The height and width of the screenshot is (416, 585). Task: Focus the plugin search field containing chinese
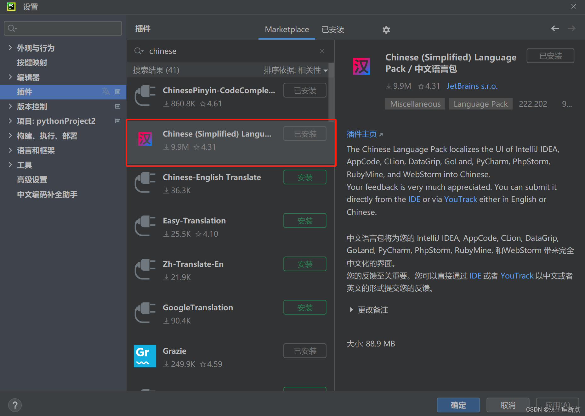tap(230, 51)
